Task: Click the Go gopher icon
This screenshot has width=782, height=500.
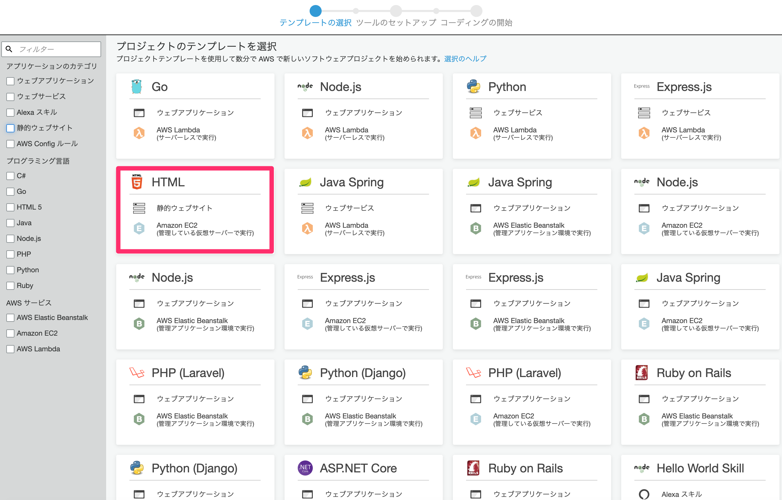Action: (x=137, y=87)
